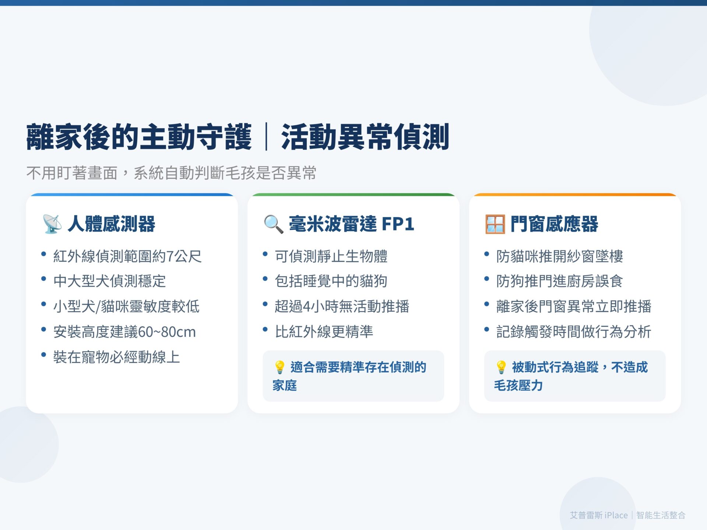This screenshot has height=530, width=707.
Task: Click the 人體感測器 card heading
Action: coord(112,224)
